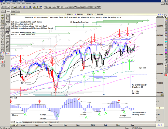The image size is (168, 129).
Task: Select the Money Flow 11 tab
Action: (x=47, y=123)
